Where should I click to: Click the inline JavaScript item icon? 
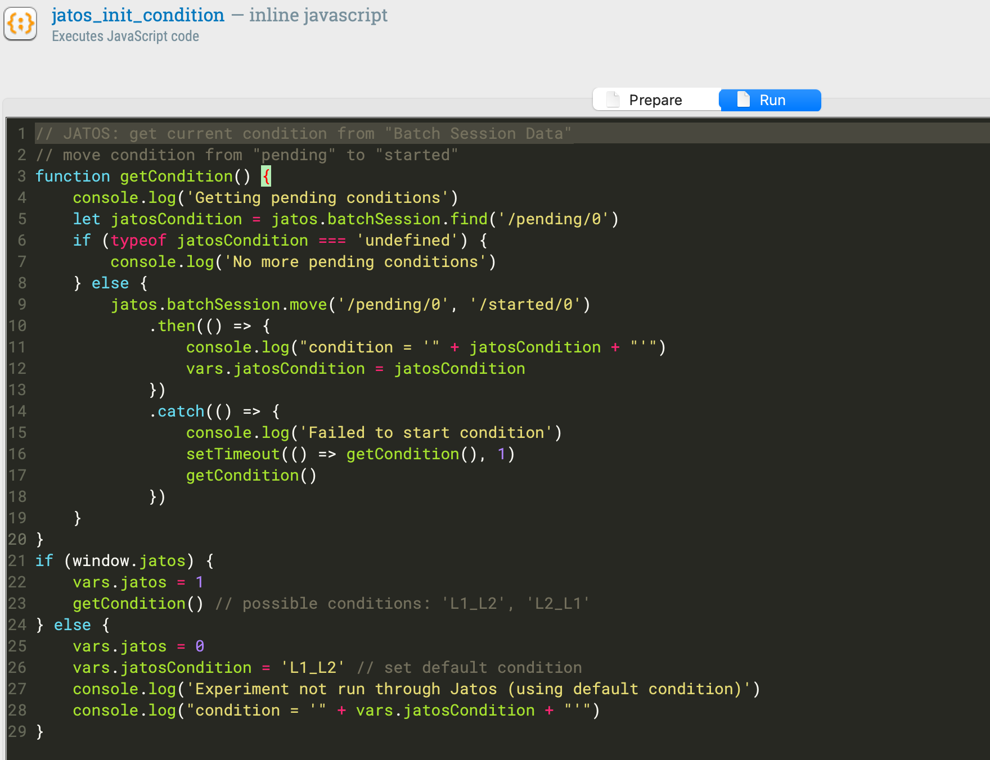(21, 24)
